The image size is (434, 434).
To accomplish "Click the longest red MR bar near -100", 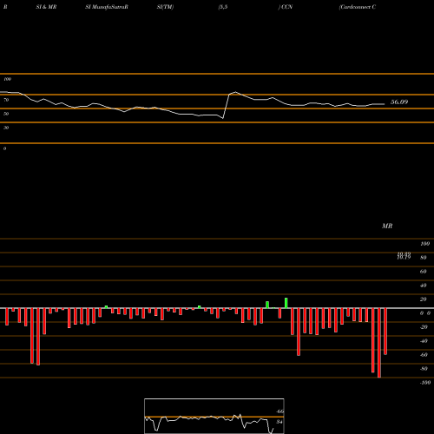I will pos(379,343).
